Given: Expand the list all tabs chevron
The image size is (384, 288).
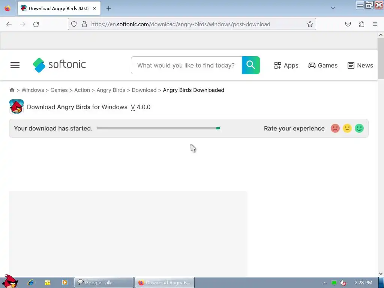Looking at the screenshot, I should 333,8.
